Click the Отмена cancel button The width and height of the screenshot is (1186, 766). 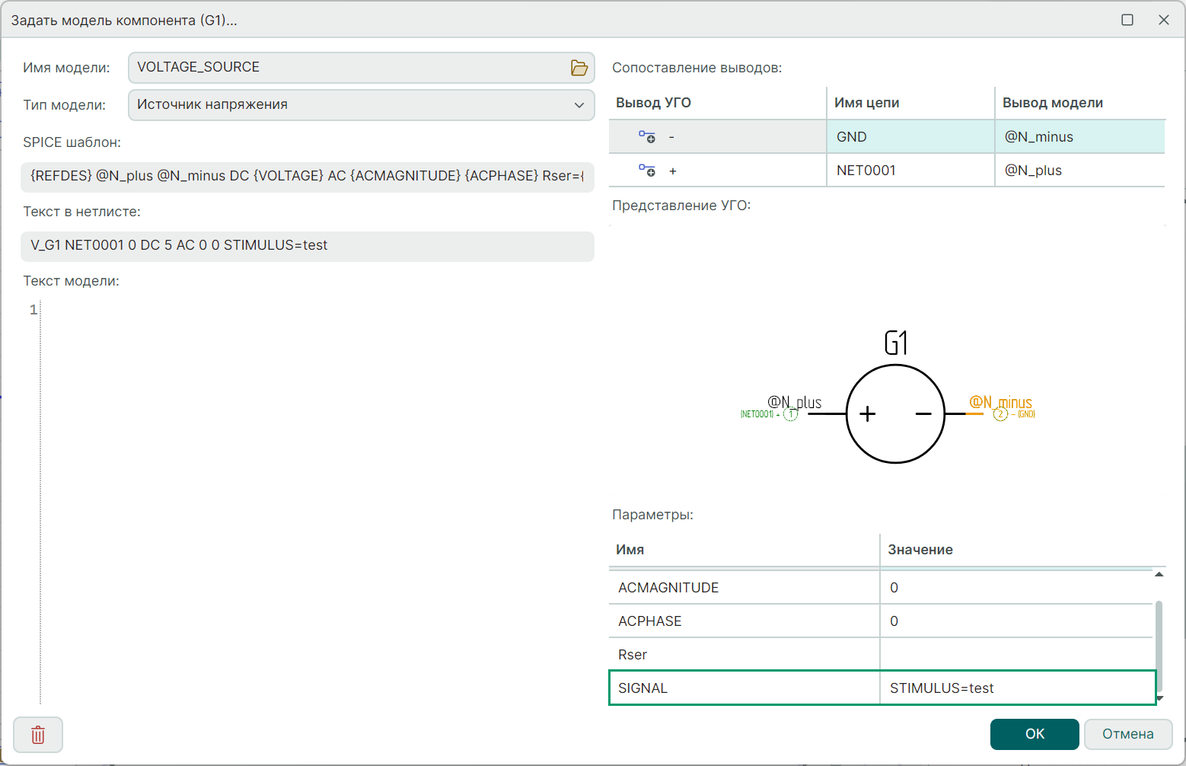[1127, 734]
